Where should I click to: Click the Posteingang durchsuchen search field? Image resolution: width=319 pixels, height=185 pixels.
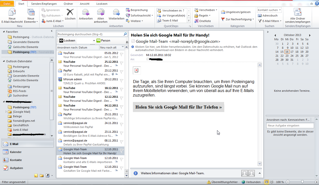(x=90, y=34)
